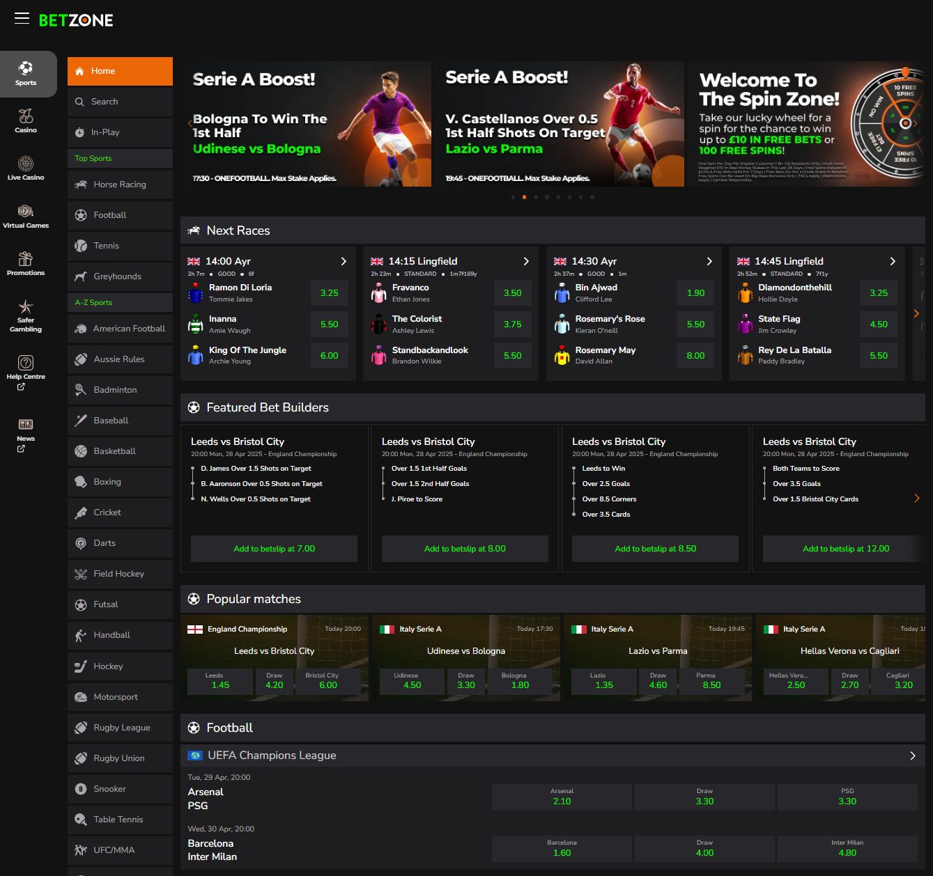This screenshot has height=876, width=933.
Task: Pick Ramon Di Loria at 3.25 odds
Action: (x=329, y=292)
